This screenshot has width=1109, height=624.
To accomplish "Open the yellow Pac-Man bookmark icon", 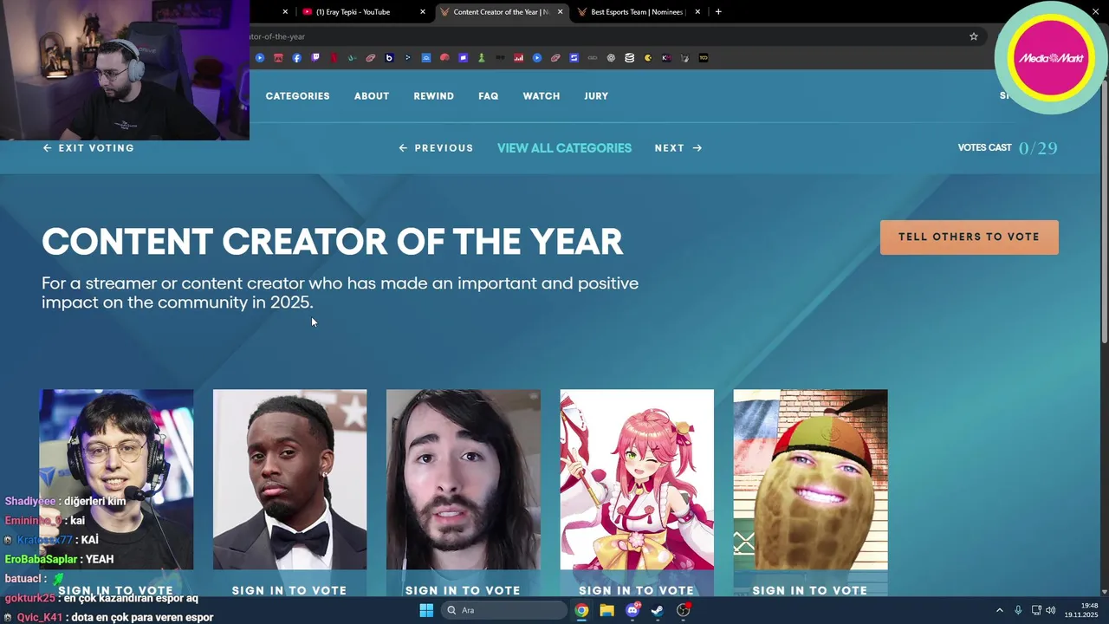I will point(648,58).
